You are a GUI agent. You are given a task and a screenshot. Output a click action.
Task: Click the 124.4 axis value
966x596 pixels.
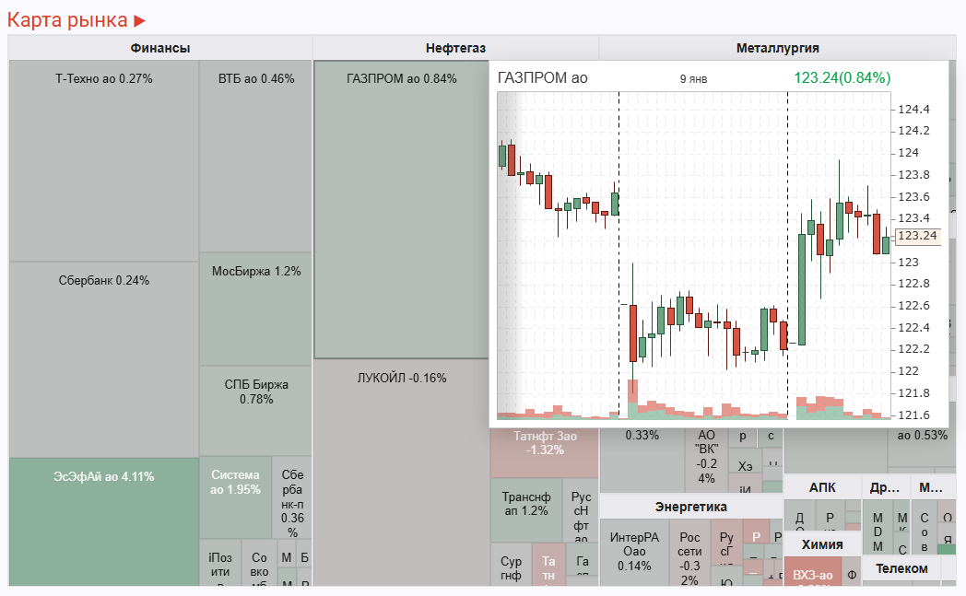[913, 110]
